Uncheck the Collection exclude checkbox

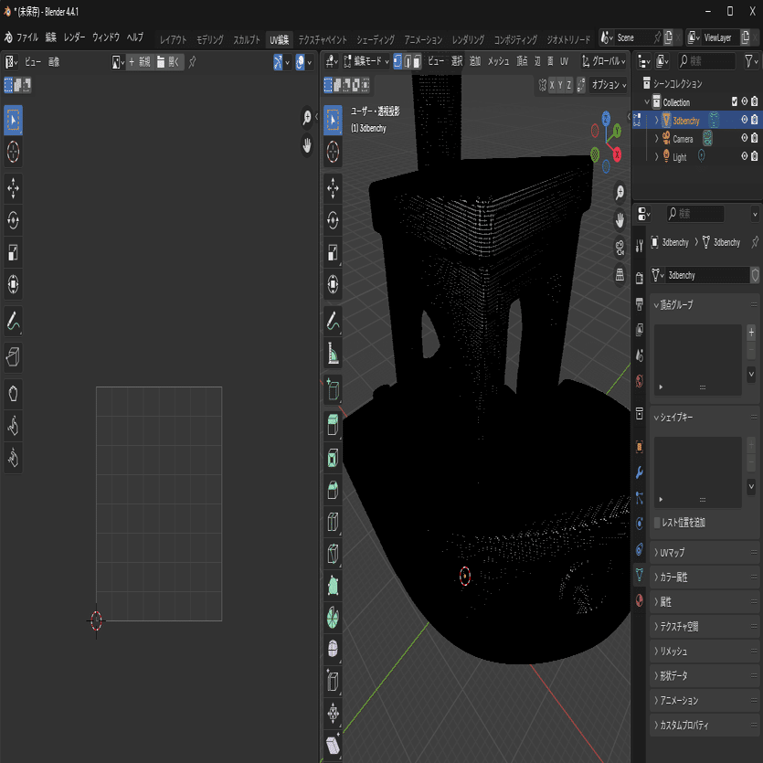point(734,102)
